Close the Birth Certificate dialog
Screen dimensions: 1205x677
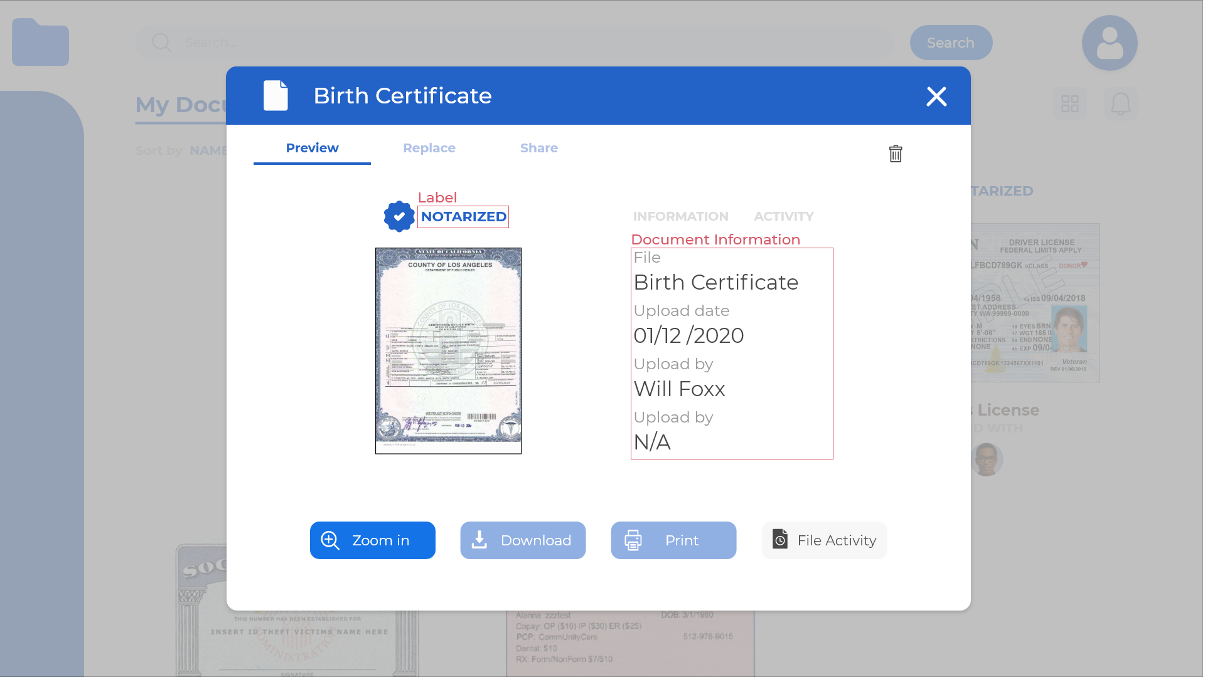(x=936, y=97)
